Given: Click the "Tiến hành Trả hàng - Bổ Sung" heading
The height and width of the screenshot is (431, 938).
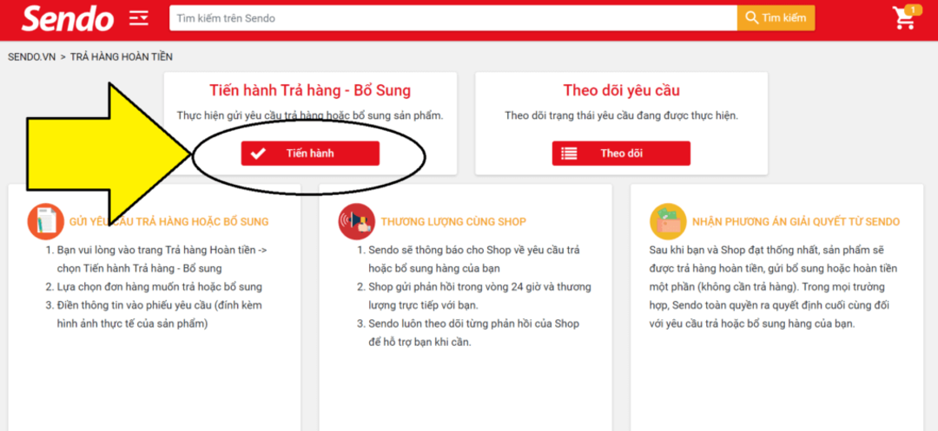Looking at the screenshot, I should pyautogui.click(x=310, y=91).
